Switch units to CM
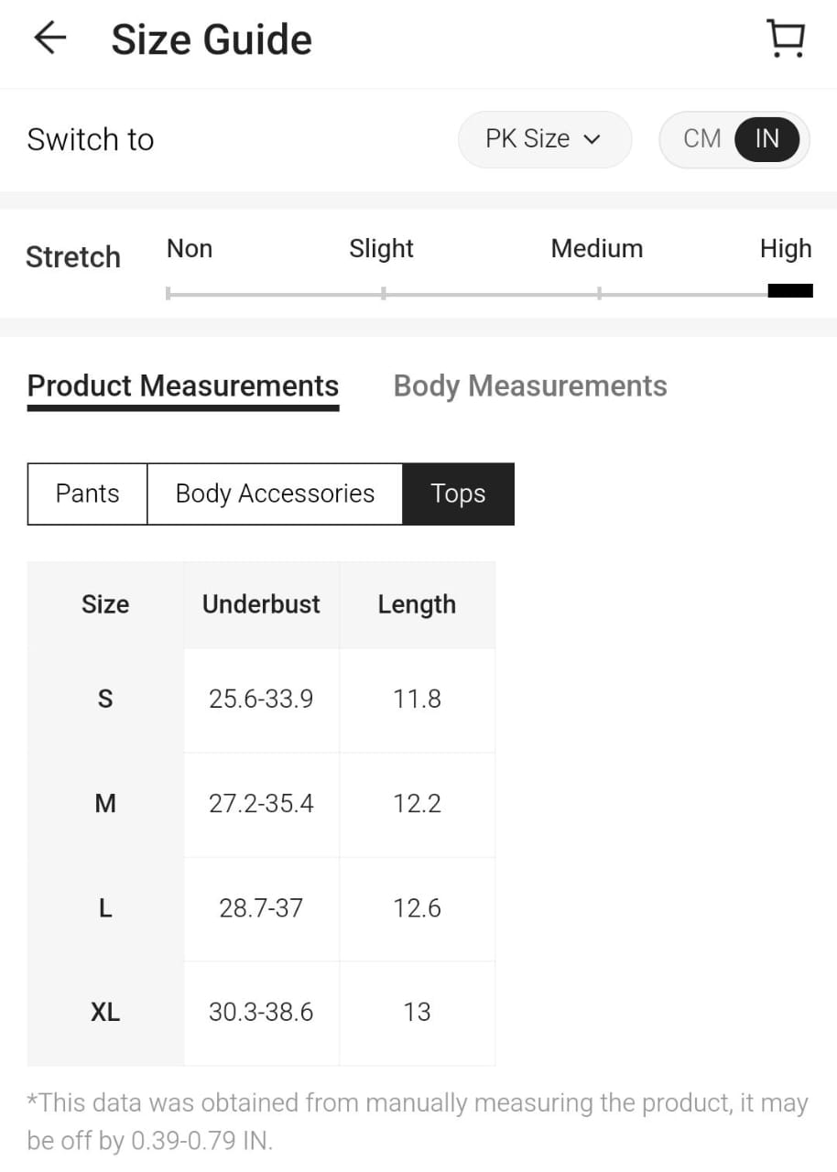 [702, 139]
